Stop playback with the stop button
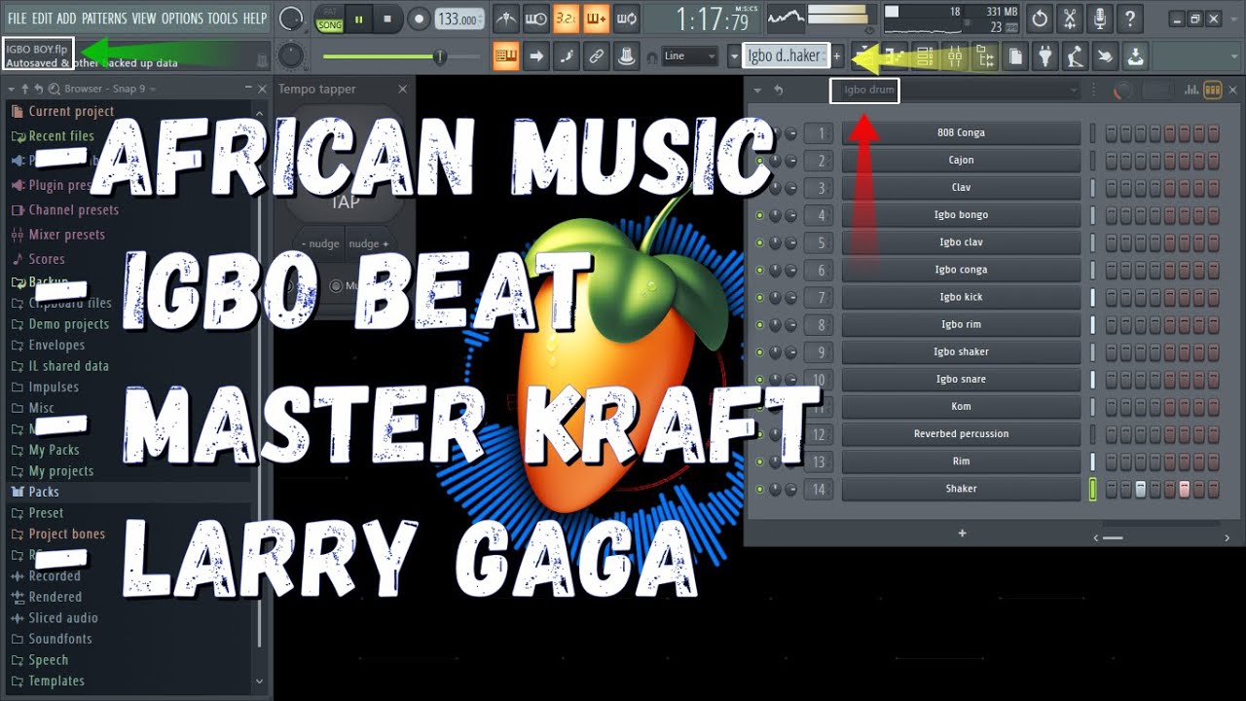Screen dimensions: 1246x701 pos(387,18)
